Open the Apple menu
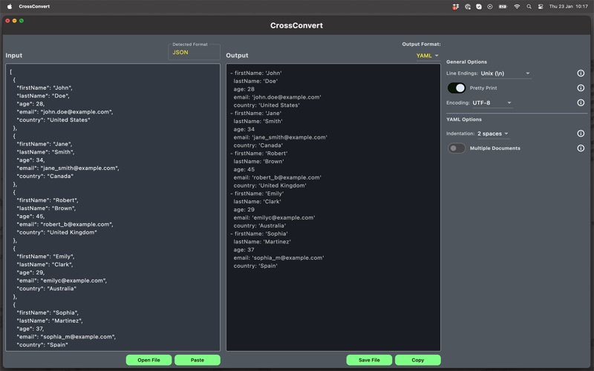The width and height of the screenshot is (594, 371). pos(10,7)
